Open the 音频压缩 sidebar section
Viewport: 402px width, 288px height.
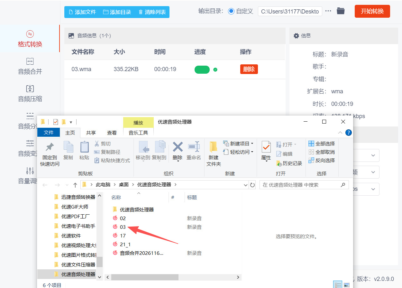click(x=30, y=94)
